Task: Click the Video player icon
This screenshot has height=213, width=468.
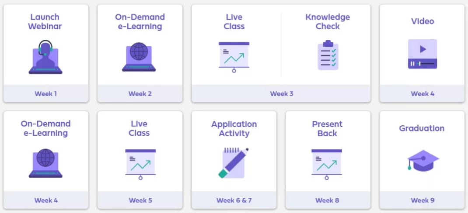Action: point(423,54)
